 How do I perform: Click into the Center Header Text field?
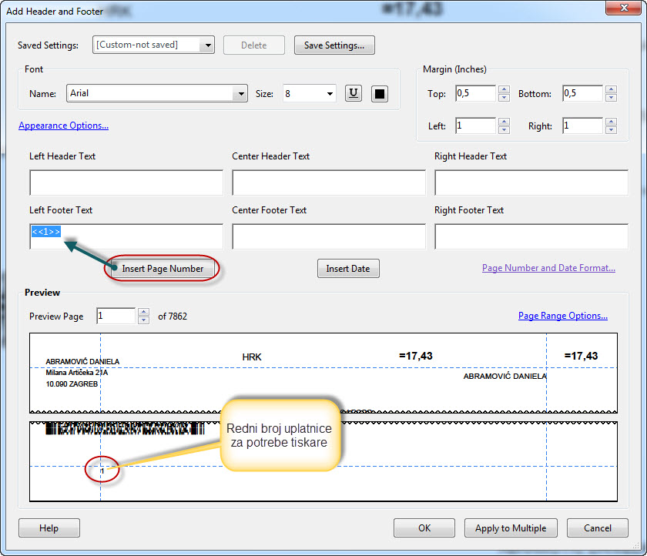pyautogui.click(x=329, y=183)
